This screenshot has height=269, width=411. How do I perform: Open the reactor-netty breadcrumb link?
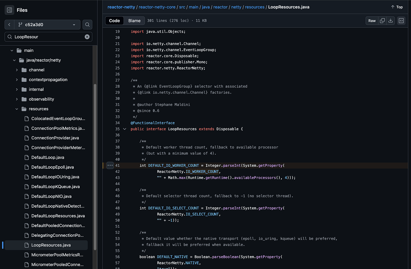pos(121,7)
